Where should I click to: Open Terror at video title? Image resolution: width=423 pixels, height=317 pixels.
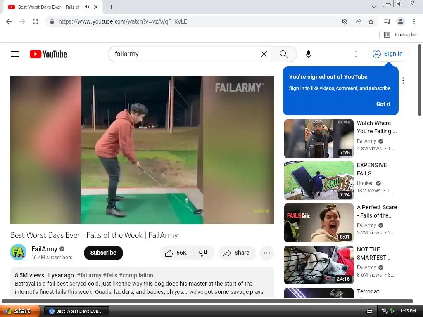(x=368, y=291)
